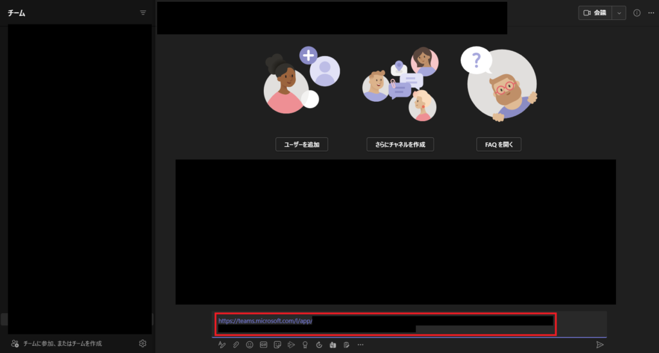Screen dimensions: 659x353
Task: Send the message with the paper plane icon
Action: (x=600, y=345)
